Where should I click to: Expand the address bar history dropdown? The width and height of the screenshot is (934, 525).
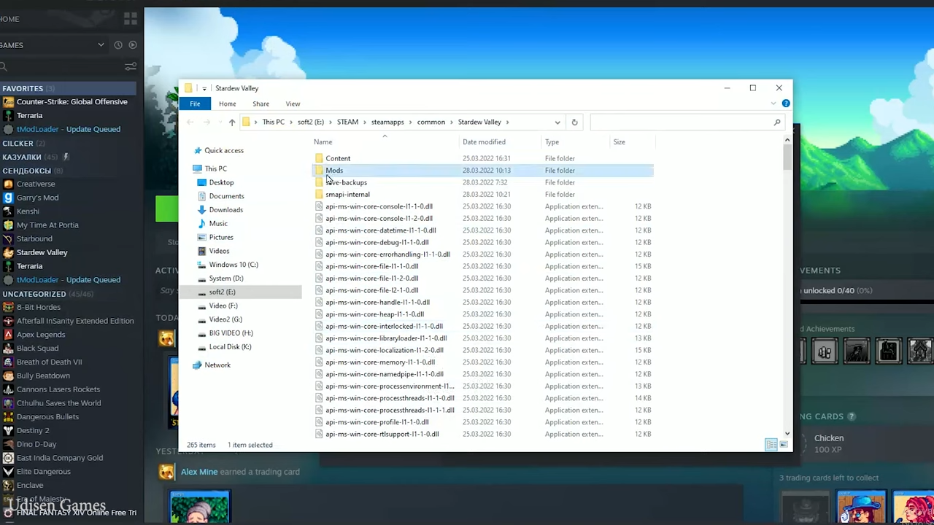point(557,122)
